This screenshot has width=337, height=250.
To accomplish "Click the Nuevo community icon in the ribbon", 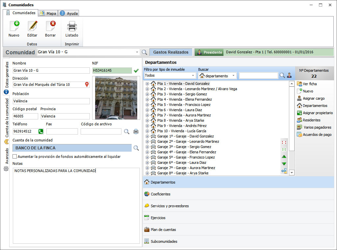I will [x=14, y=26].
